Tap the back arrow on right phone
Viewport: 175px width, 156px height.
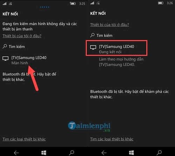(x=104, y=153)
